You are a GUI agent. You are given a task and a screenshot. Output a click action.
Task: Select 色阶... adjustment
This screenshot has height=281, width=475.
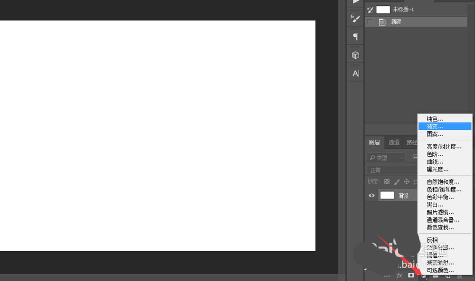tap(445, 154)
